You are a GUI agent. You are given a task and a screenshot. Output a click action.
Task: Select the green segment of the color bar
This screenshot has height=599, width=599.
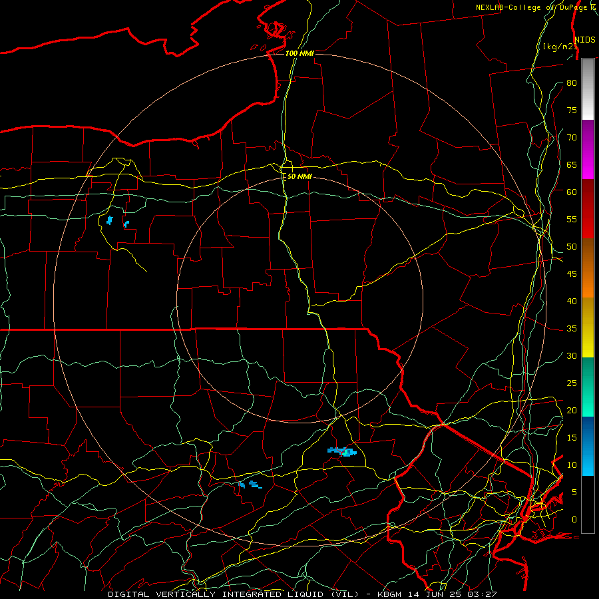coord(588,387)
